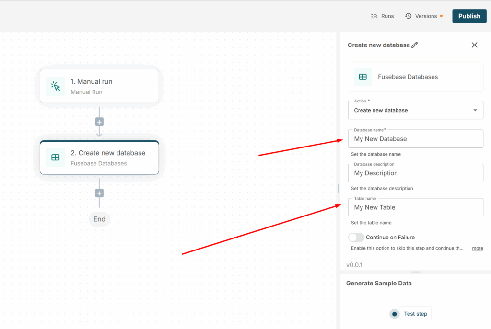The image size is (491, 329).
Task: Click the Fusebase Databases icon in side panel
Action: [x=363, y=77]
